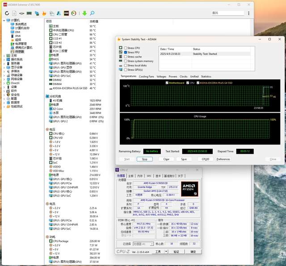Click the search input field in AIDA64
Image resolution: width=286 pixels, height=266 pixels.
point(228,13)
